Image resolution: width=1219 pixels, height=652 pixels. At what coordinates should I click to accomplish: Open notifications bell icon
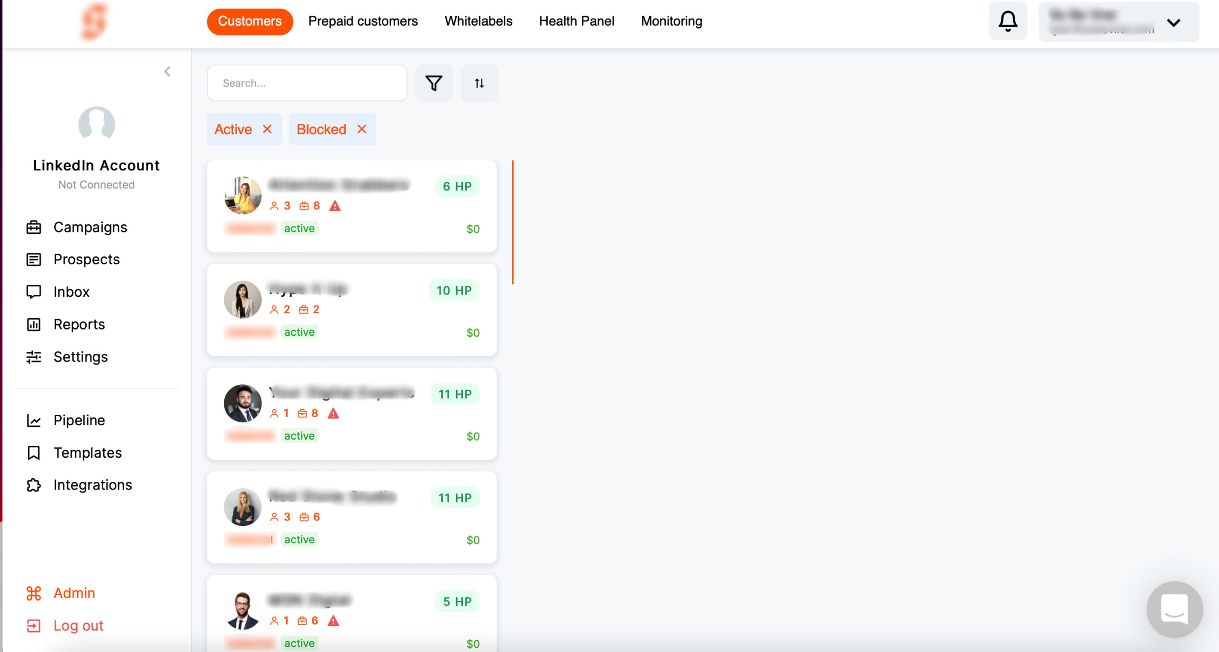pos(1008,21)
